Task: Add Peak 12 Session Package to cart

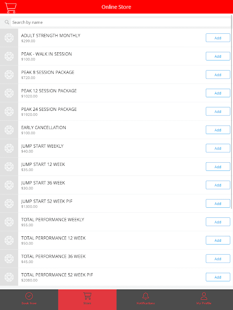Action: (x=218, y=93)
